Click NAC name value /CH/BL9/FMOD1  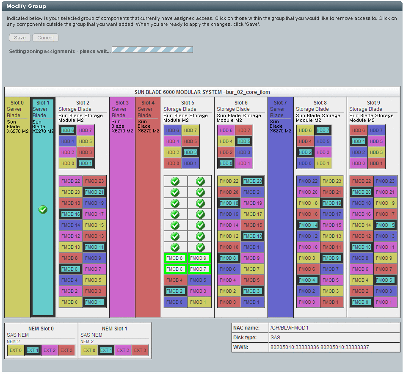pyautogui.click(x=290, y=328)
